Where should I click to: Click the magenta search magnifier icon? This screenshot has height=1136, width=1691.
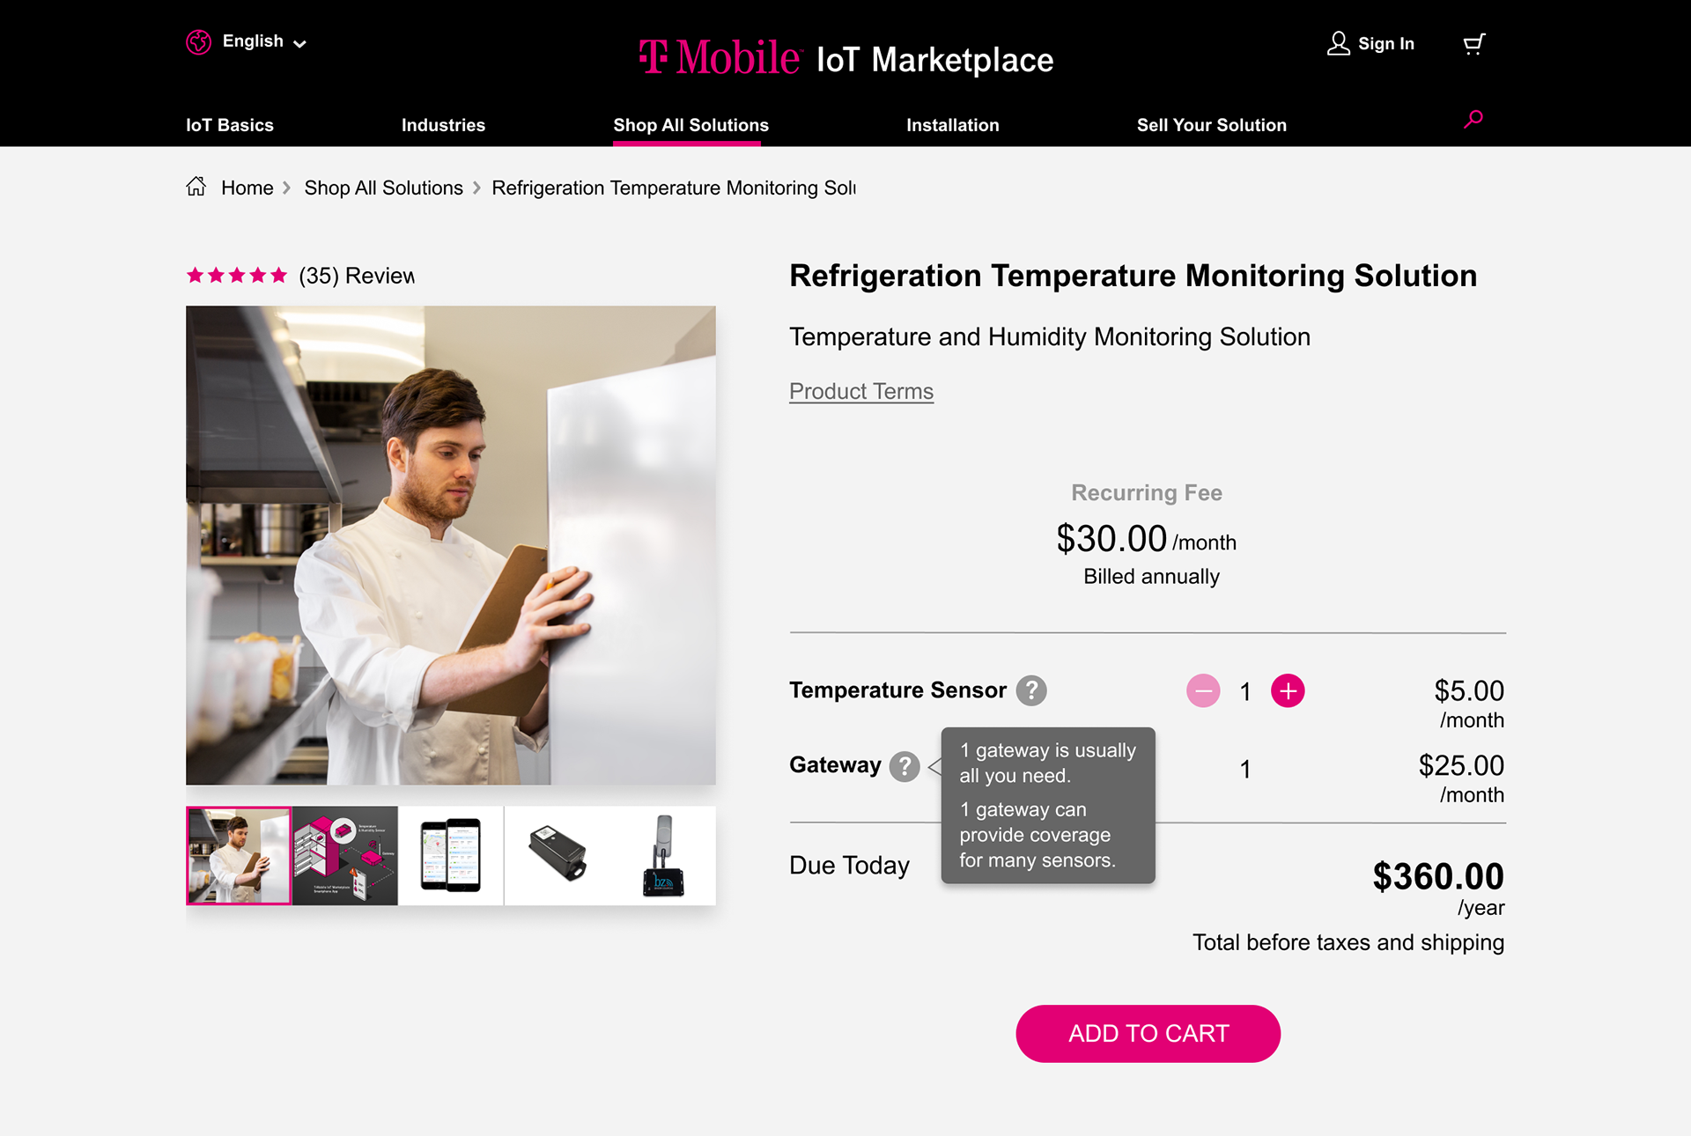pos(1473,119)
